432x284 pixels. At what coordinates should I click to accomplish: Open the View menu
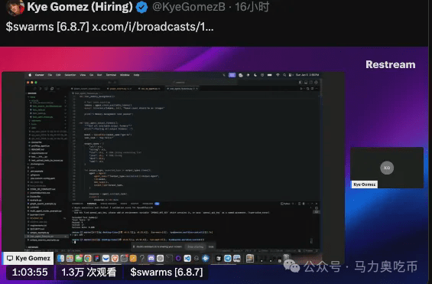click(x=83, y=75)
